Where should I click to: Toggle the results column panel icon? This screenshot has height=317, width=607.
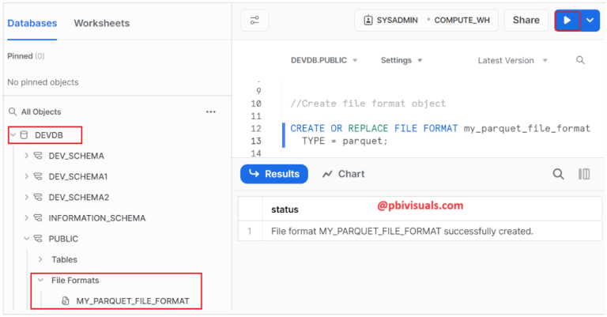pyautogui.click(x=584, y=174)
